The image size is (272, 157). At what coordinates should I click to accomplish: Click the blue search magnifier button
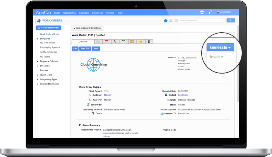click(x=231, y=20)
